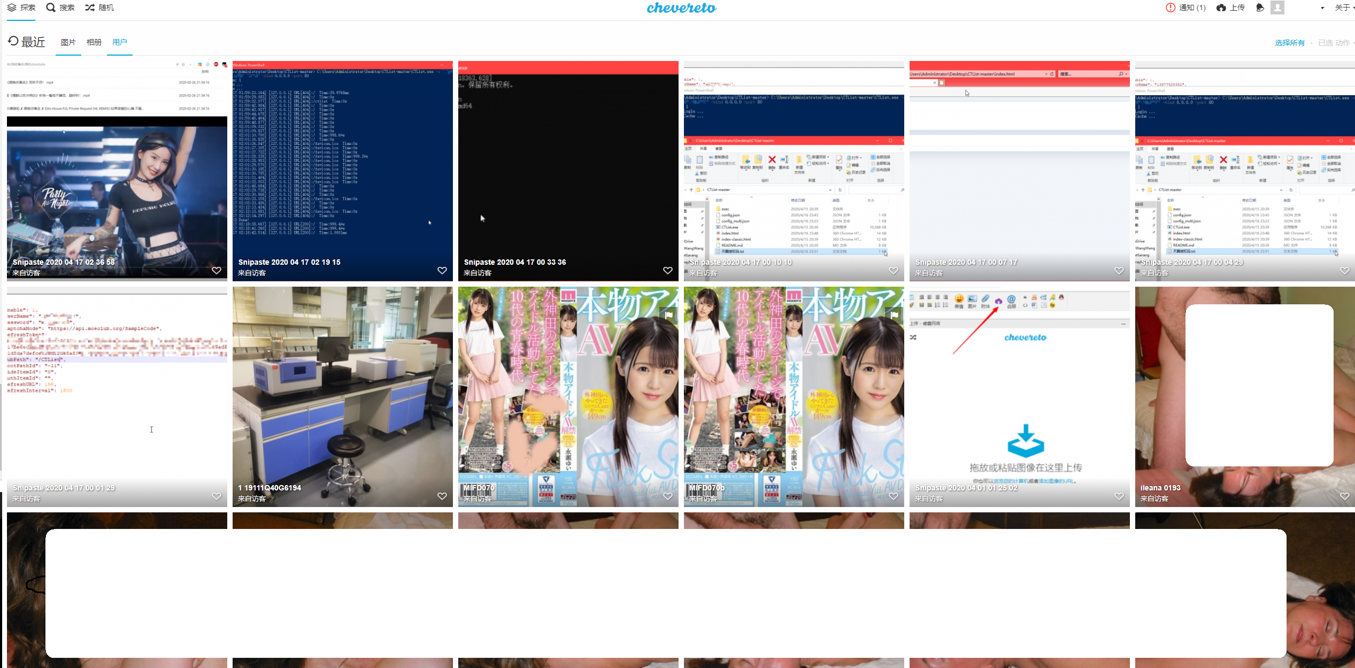
Task: Click the upload cloud icon
Action: pos(1221,7)
